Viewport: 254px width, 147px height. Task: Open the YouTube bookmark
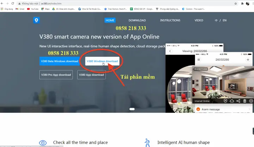pos(33,9)
